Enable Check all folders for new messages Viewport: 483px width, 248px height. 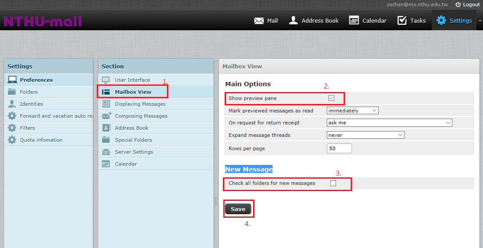[333, 183]
